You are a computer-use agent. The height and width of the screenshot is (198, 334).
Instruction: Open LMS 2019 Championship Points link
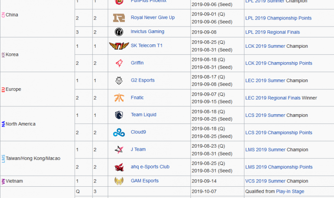[279, 167]
